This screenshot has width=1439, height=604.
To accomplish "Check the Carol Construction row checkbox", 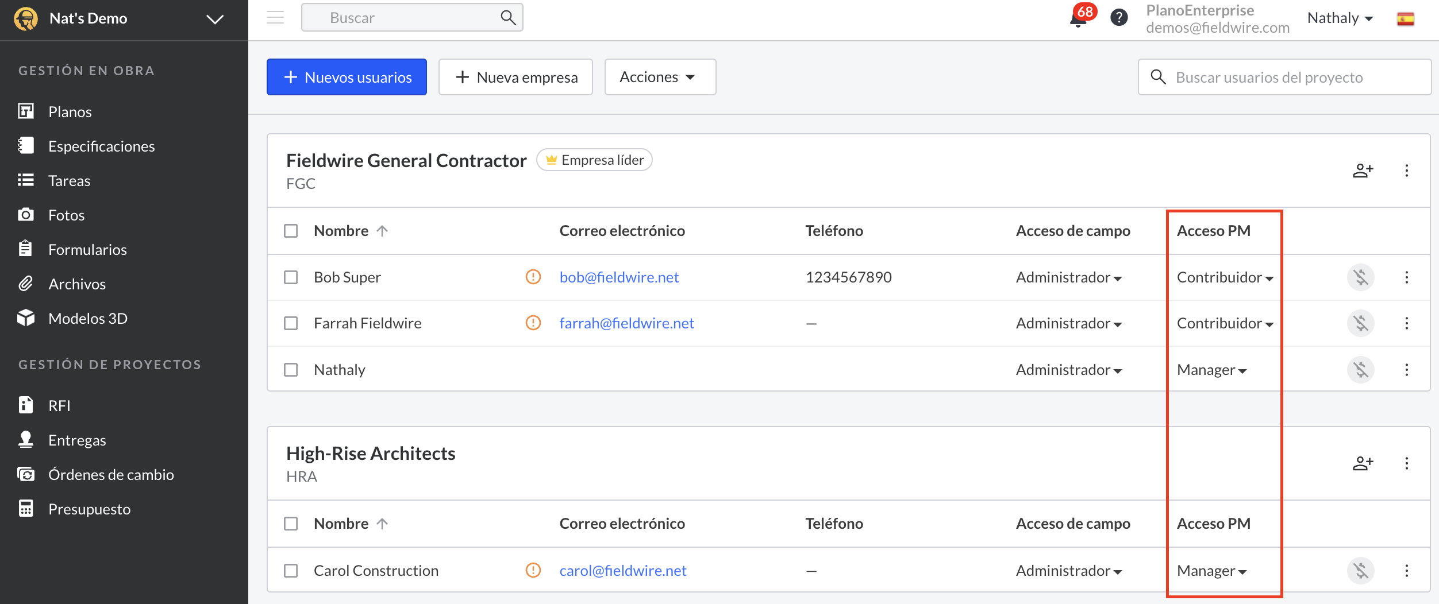I will pos(291,571).
